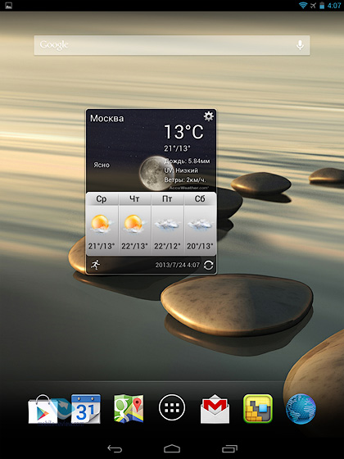Viewport: 344px width, 459px height.
Task: Tap the Android home button
Action: (172, 448)
